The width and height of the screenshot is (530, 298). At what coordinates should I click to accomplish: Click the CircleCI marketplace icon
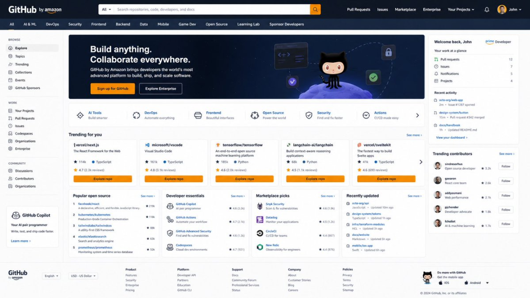[x=260, y=233]
